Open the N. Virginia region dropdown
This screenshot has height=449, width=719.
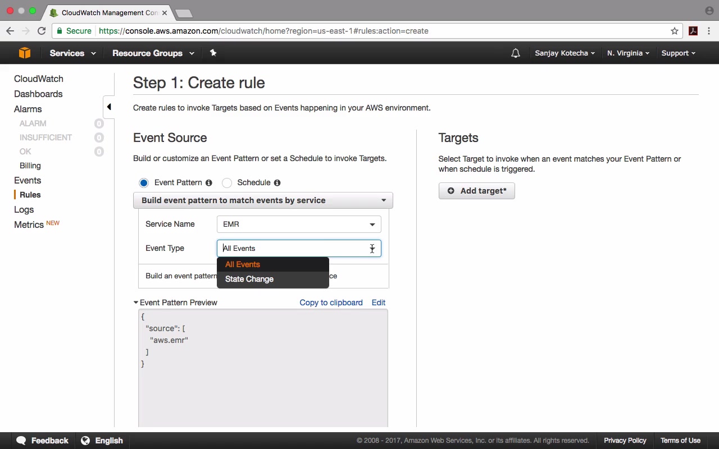pyautogui.click(x=628, y=53)
